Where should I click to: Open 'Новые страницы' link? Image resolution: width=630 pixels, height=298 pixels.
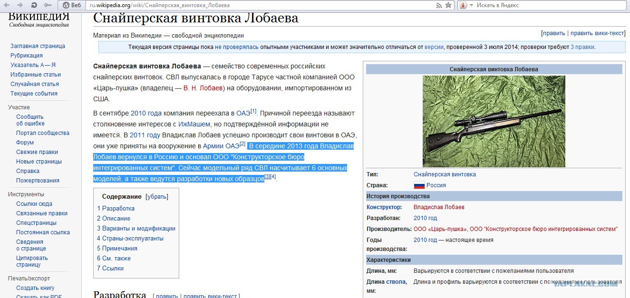coord(39,162)
